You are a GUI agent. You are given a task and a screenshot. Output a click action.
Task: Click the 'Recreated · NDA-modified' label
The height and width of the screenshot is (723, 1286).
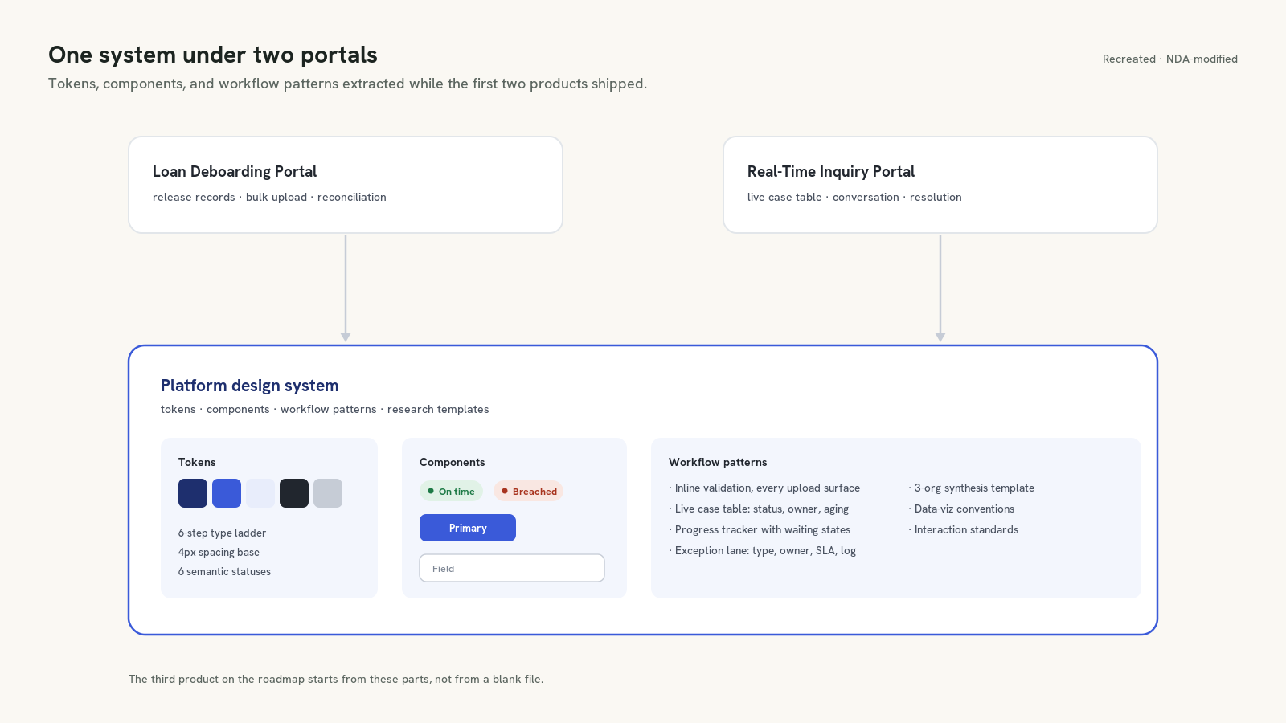1170,59
